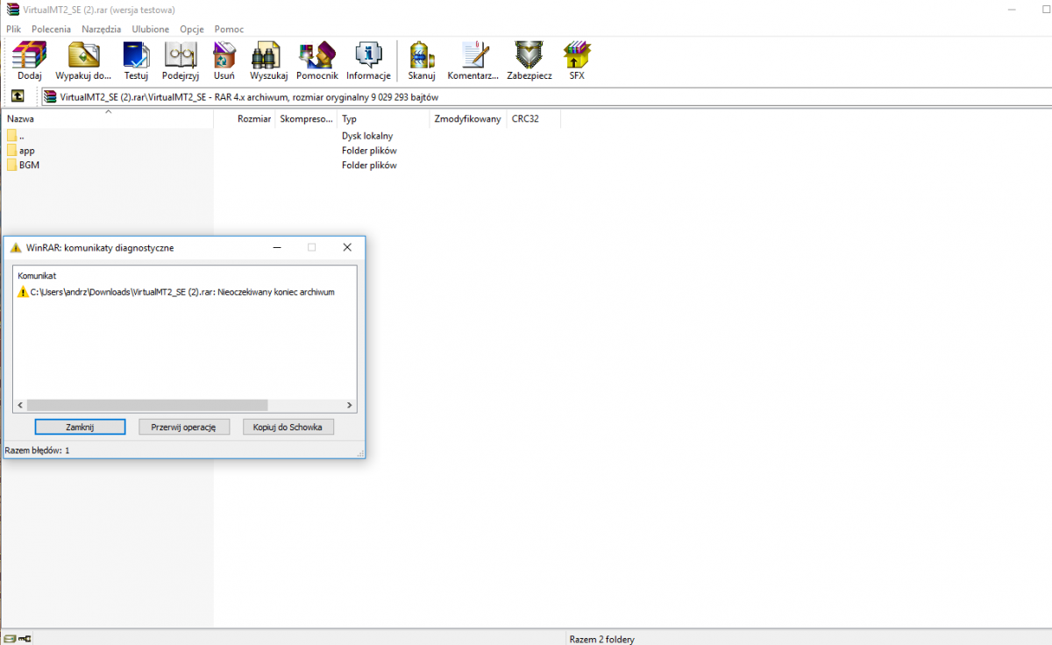Click the Wypakuj do (Extract to) icon
This screenshot has width=1052, height=645.
point(83,56)
